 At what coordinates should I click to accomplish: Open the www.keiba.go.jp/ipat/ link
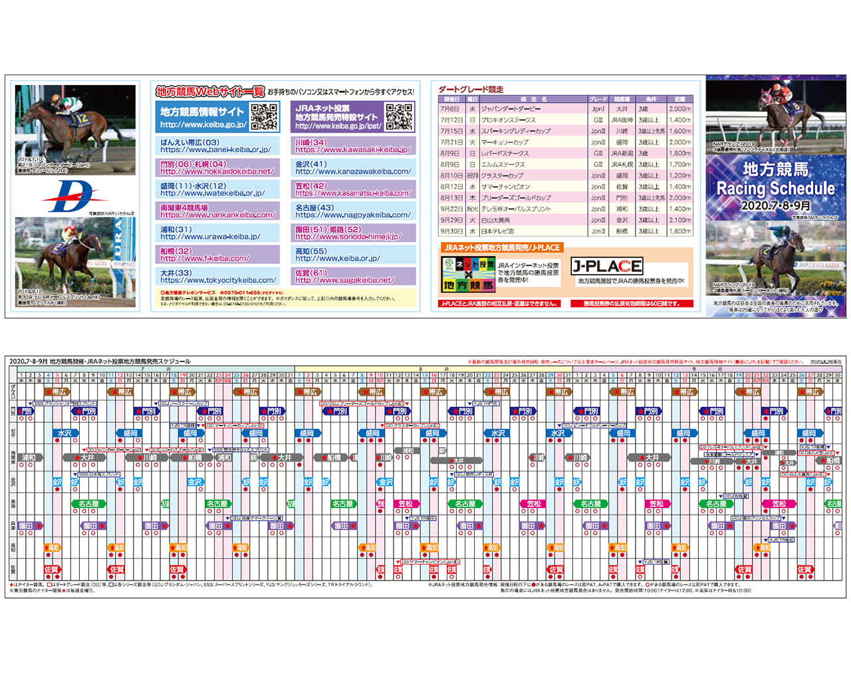pos(338,126)
